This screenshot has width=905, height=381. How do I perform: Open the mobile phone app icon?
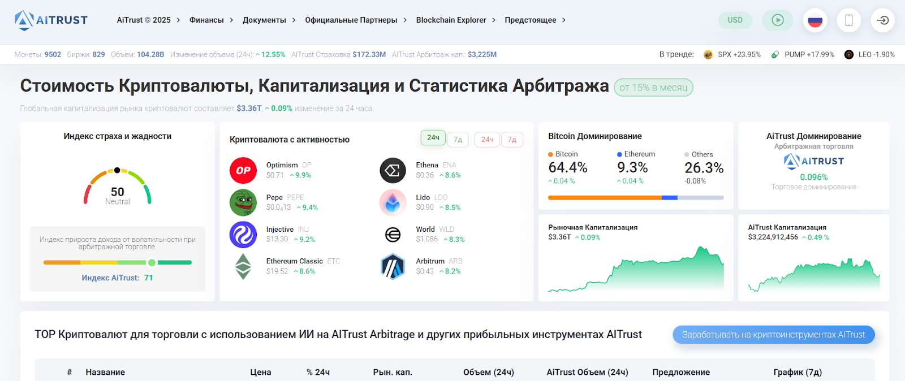849,20
